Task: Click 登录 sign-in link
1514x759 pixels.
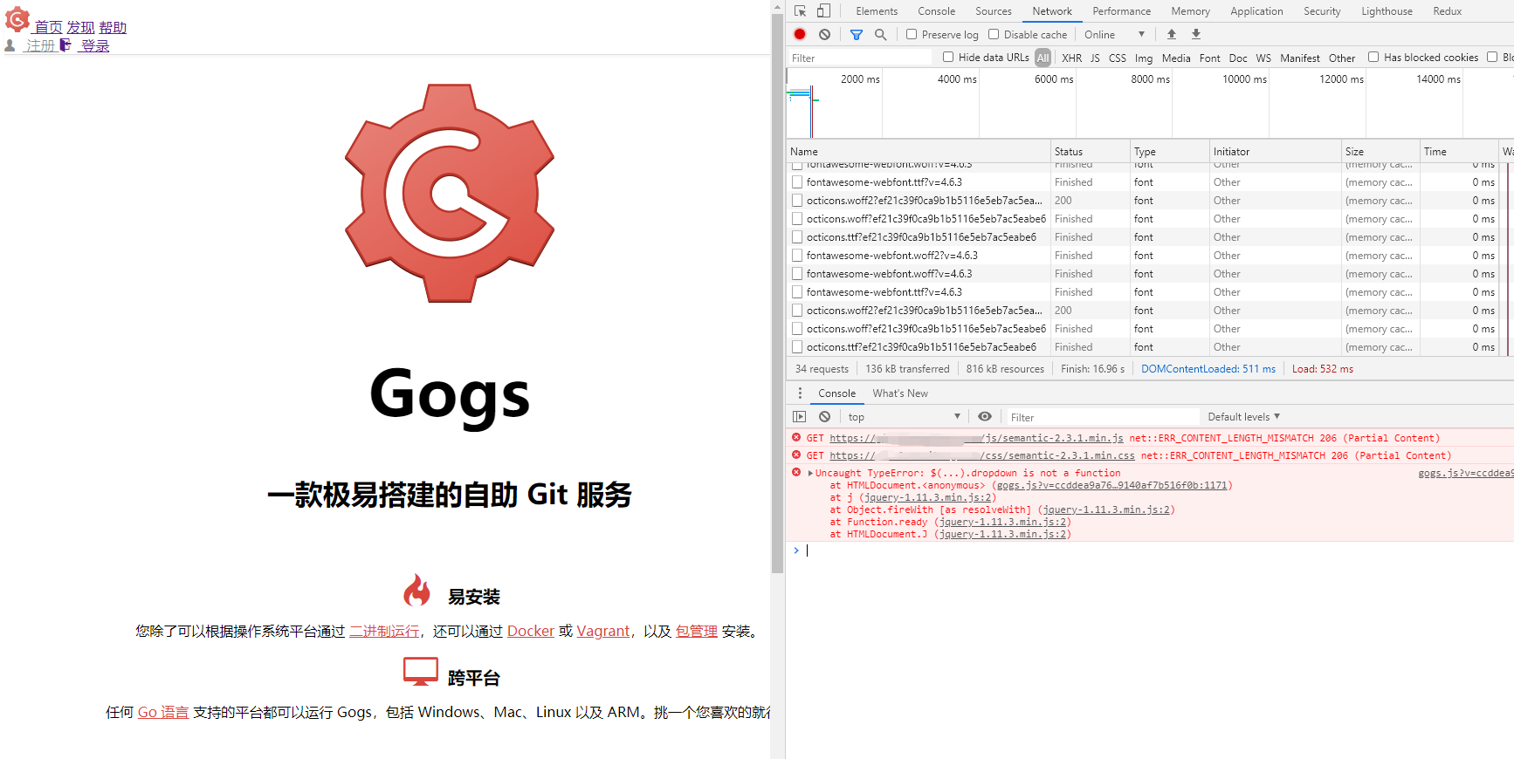Action: point(95,45)
